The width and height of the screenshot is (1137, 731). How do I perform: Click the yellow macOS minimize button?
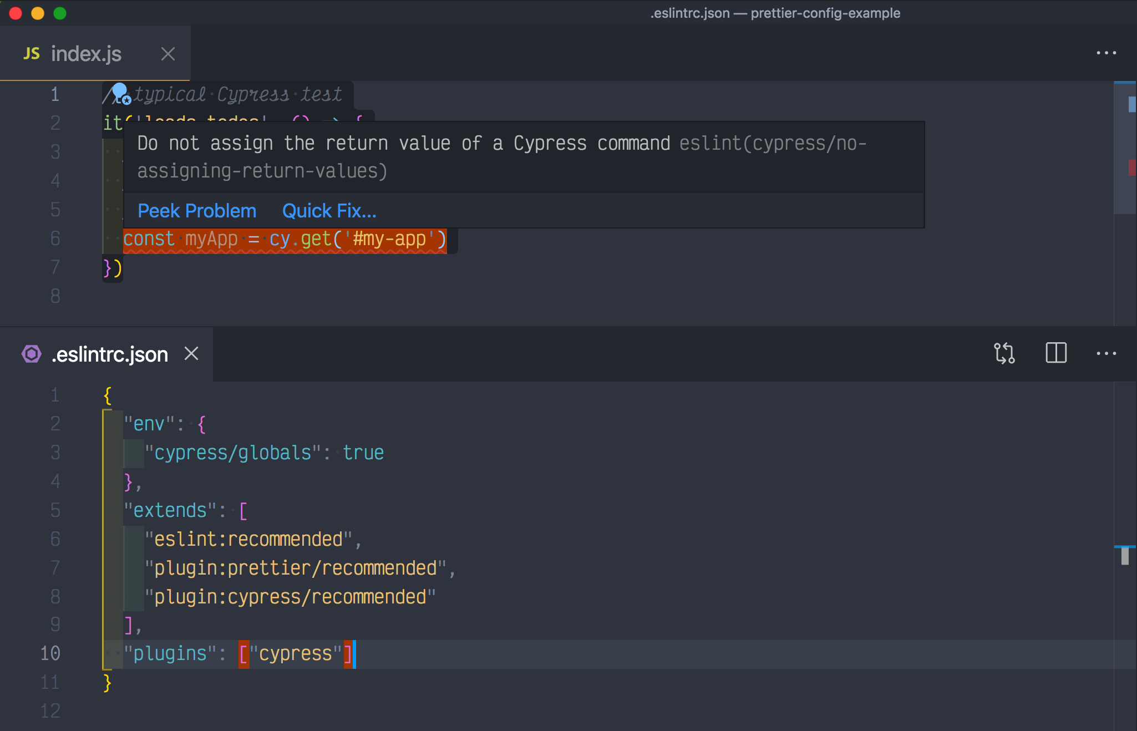(x=38, y=13)
